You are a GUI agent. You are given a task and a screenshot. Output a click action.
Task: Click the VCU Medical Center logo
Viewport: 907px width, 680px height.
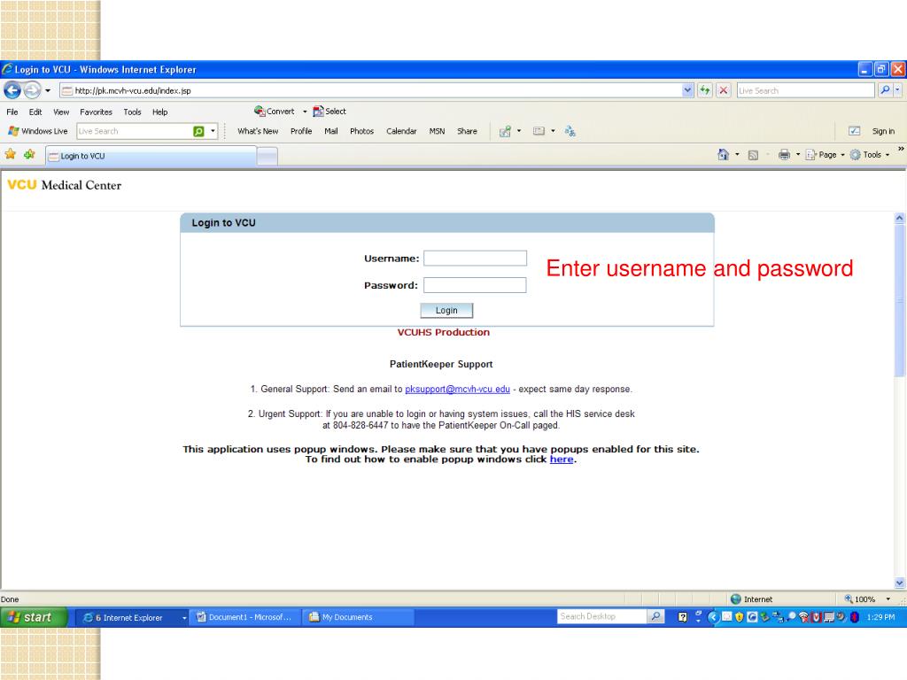pyautogui.click(x=64, y=185)
